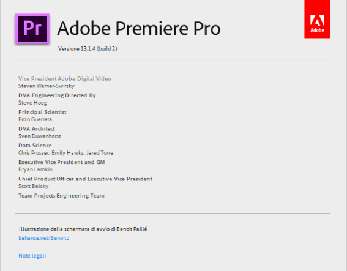Click the name Sven Duwenhorst
Screen dimensions: 347x271
point(39,136)
